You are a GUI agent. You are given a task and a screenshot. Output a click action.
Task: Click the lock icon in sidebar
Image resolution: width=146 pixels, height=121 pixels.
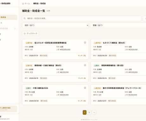pos(15,28)
